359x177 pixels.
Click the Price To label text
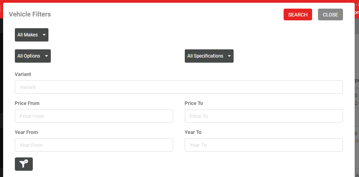(x=194, y=103)
